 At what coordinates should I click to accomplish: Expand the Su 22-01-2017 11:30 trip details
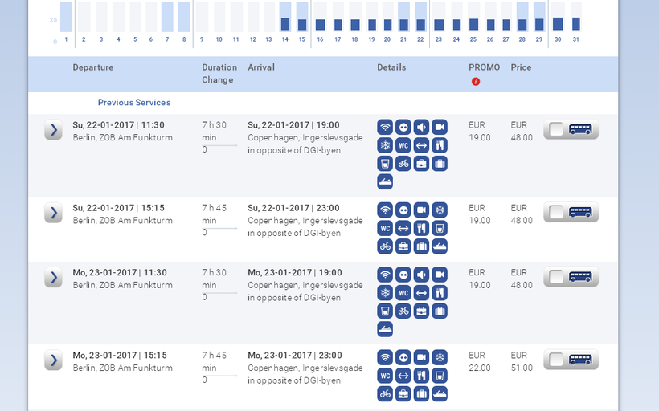tap(53, 130)
